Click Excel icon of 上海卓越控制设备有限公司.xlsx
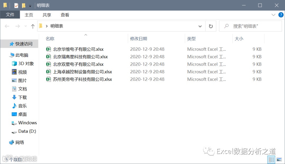The image size is (285, 164). (48, 72)
